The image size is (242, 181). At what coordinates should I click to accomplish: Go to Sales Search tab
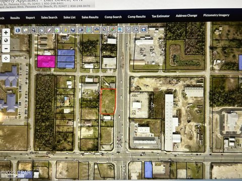(49, 18)
